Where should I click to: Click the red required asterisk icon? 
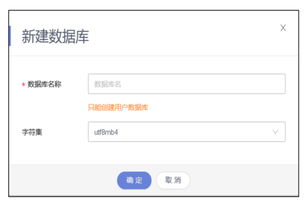(24, 85)
